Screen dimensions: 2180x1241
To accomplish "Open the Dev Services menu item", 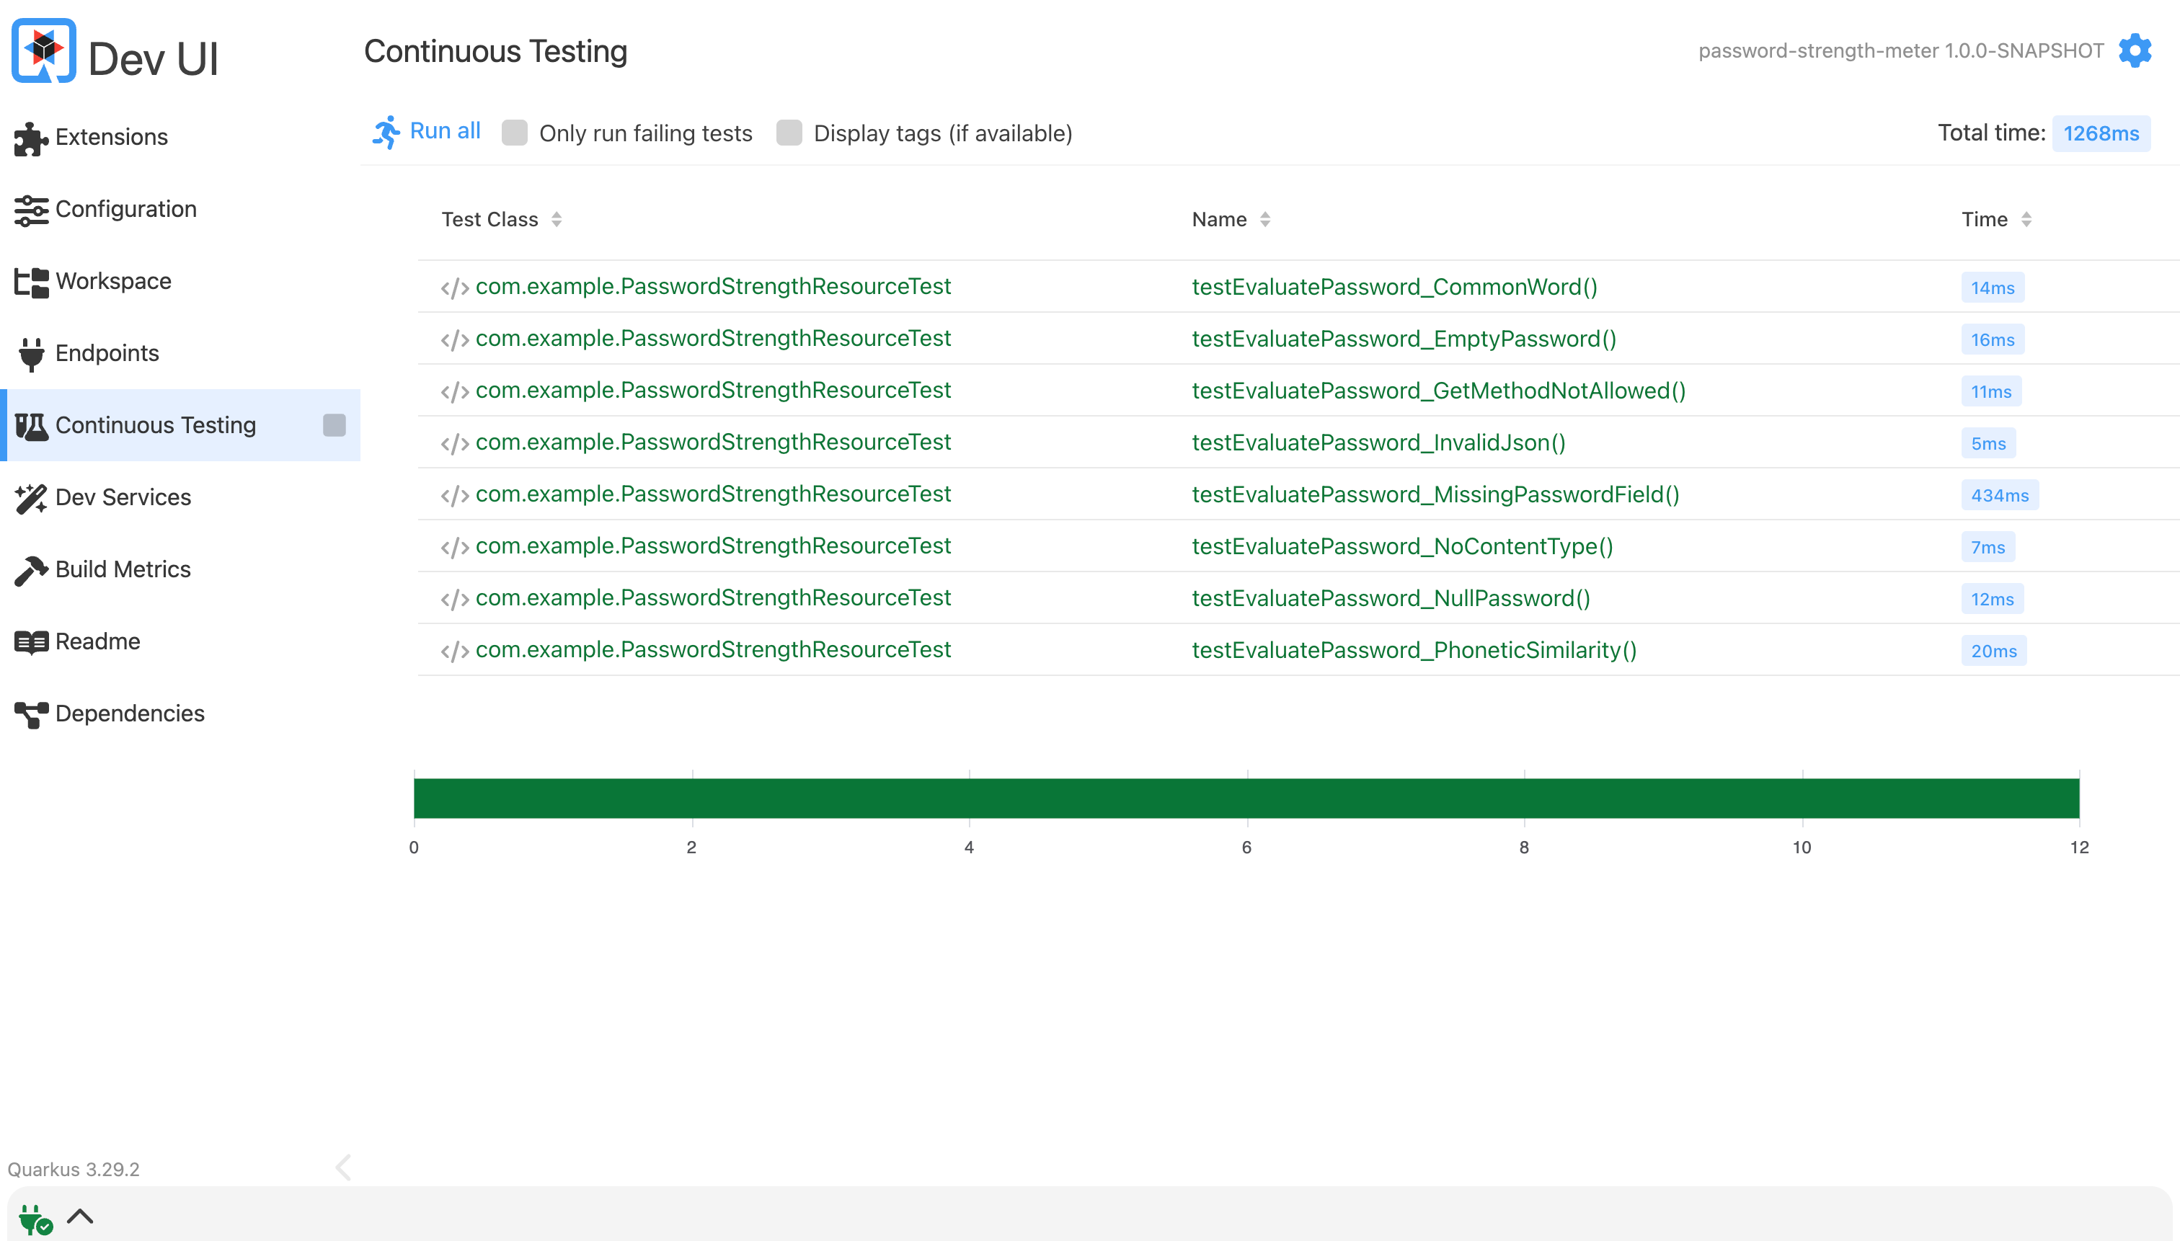I will (123, 498).
